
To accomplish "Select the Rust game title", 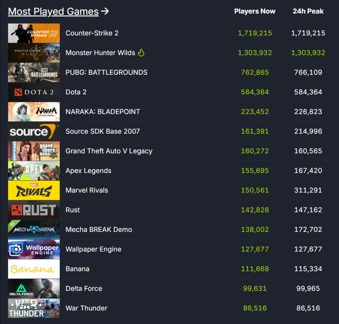I will point(73,210).
